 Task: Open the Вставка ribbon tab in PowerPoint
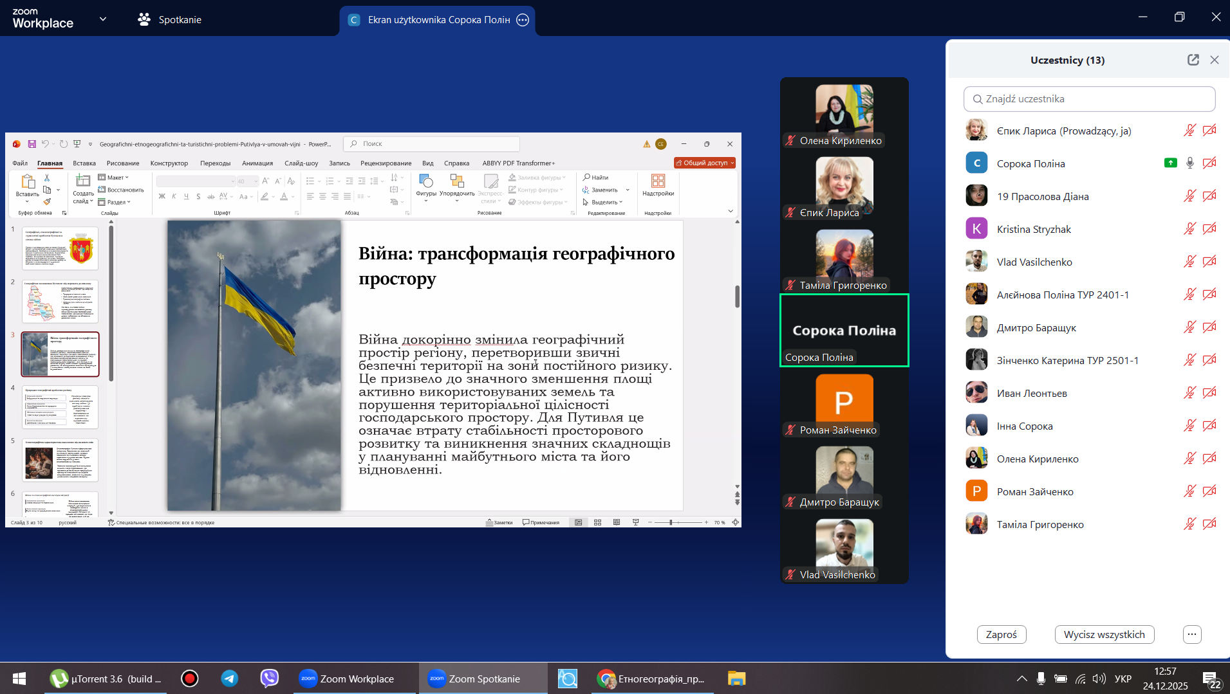coord(84,163)
